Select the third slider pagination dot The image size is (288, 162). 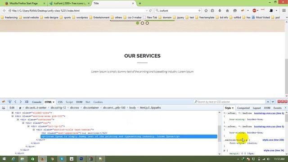[147, 23]
